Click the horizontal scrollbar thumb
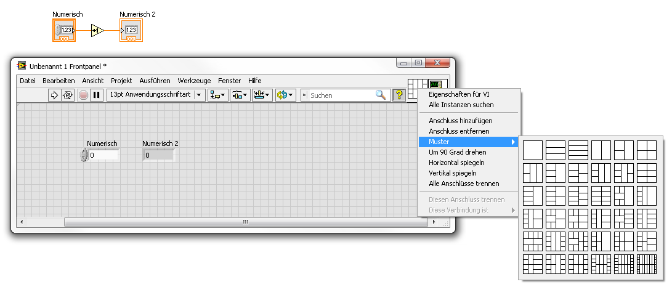 pos(246,222)
